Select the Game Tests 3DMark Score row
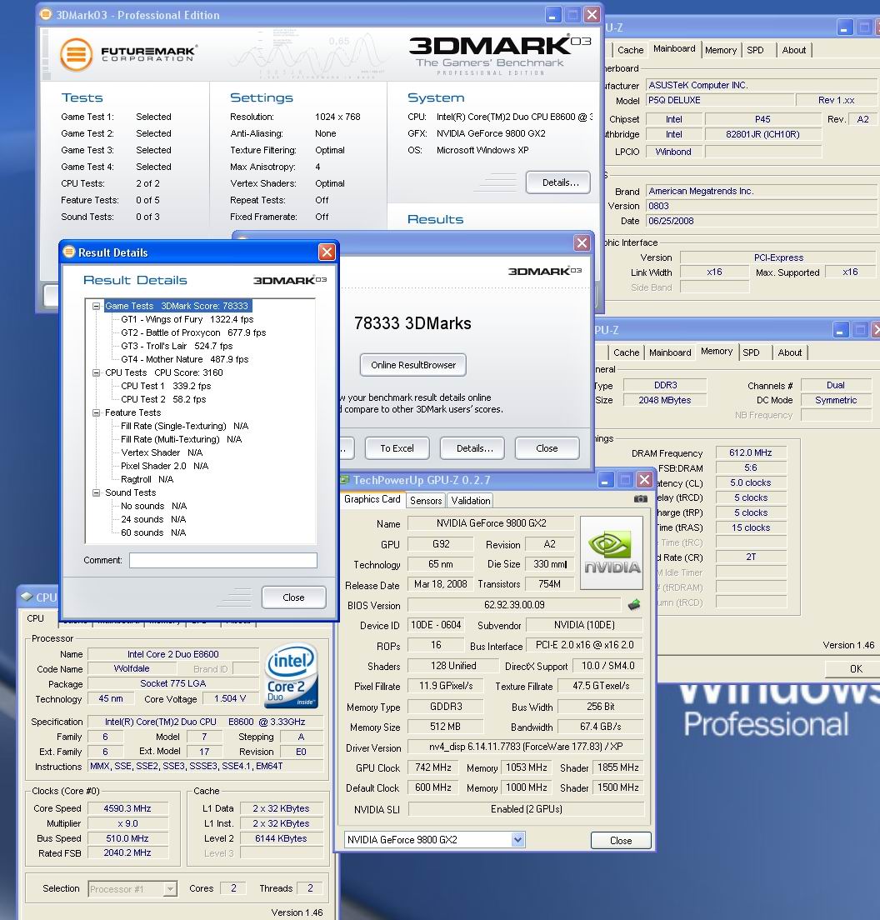880x920 pixels. click(177, 306)
